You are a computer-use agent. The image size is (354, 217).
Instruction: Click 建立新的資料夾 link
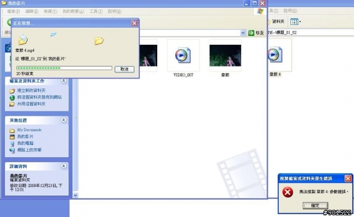(x=32, y=90)
